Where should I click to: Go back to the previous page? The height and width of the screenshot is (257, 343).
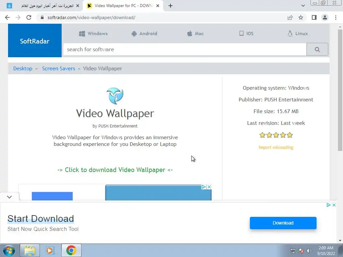pyautogui.click(x=7, y=17)
